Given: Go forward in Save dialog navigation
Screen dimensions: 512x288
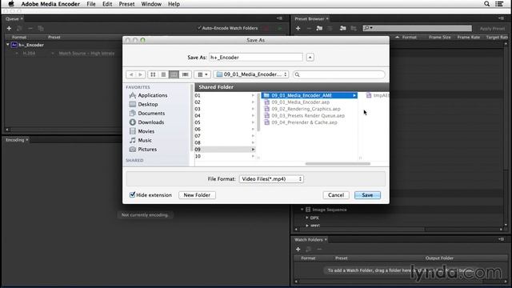Looking at the screenshot, I should click(141, 74).
